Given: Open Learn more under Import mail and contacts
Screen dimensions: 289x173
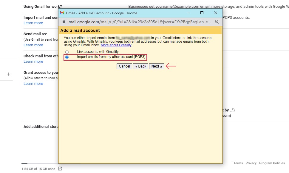Looking at the screenshot, I should pos(33,23).
